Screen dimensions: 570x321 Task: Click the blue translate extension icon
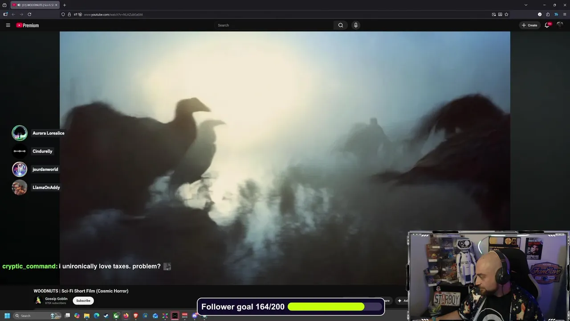click(x=556, y=14)
